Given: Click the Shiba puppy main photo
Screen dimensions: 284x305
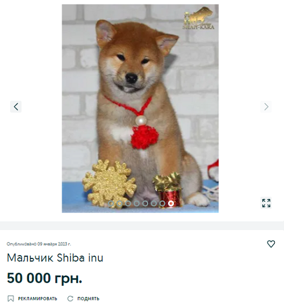Looking at the screenshot, I should [x=140, y=108].
